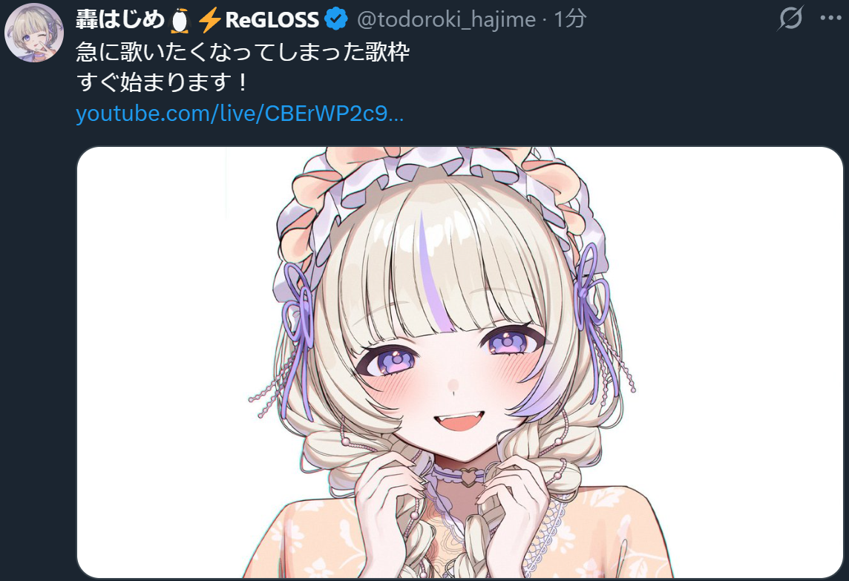Viewport: 849px width, 581px height.
Task: Open the attached anime girl image
Action: (x=460, y=362)
